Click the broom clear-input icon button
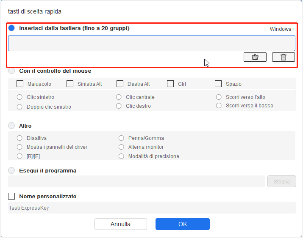 255,57
